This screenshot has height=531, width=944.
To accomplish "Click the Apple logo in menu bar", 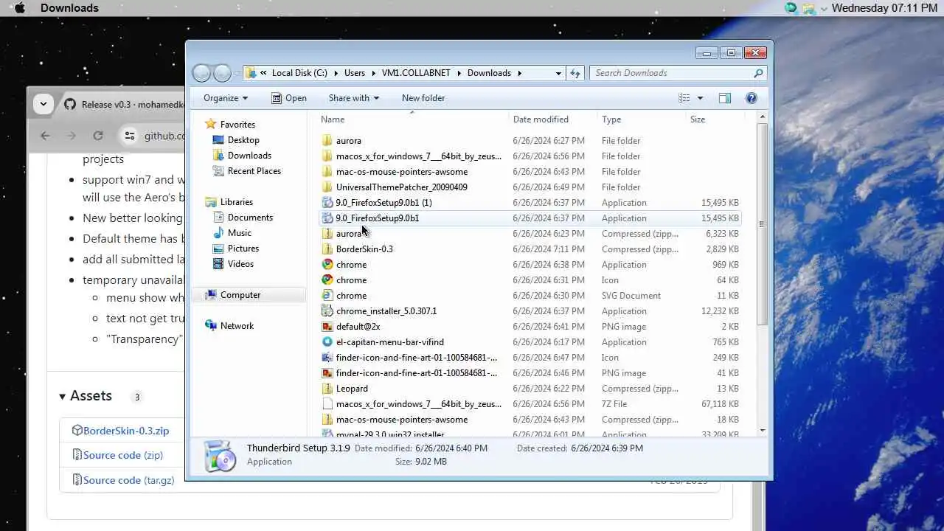I will [x=20, y=8].
